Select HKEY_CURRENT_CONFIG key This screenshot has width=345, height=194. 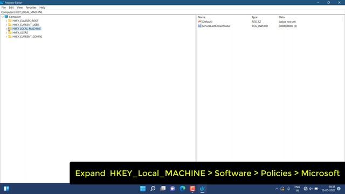tap(27, 37)
